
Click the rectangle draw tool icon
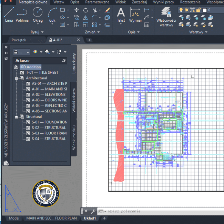click(x=62, y=10)
